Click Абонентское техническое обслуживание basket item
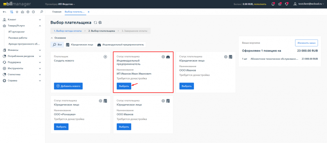Image resolution: width=327 pixels, height=143 pixels. pos(274,59)
